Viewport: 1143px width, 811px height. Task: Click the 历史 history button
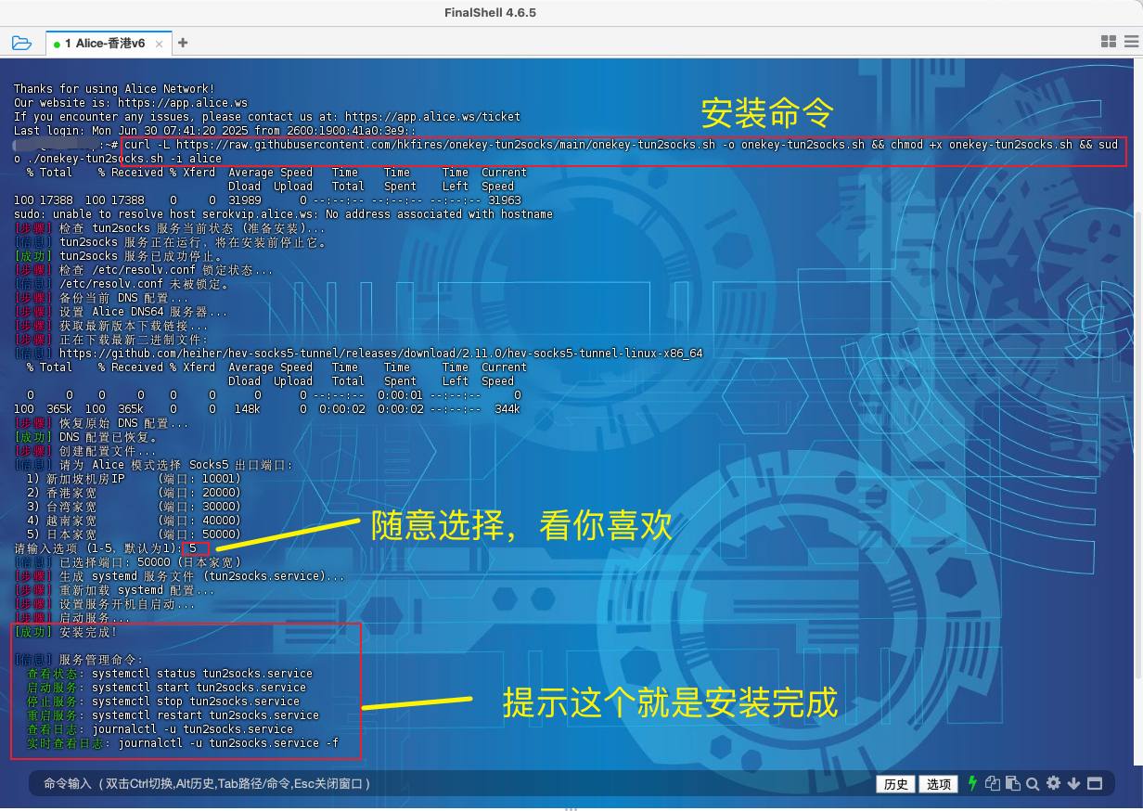click(x=895, y=784)
